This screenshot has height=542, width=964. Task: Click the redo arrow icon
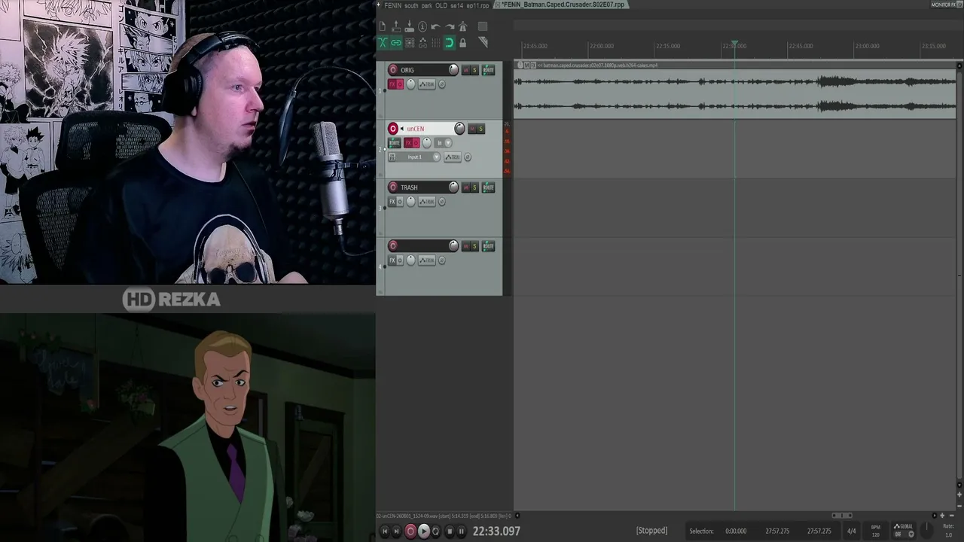449,26
